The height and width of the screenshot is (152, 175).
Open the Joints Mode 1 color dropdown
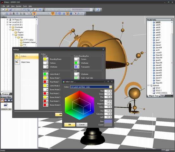coord(47,74)
